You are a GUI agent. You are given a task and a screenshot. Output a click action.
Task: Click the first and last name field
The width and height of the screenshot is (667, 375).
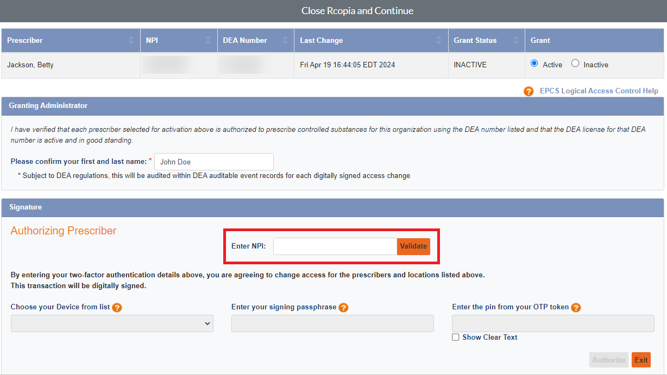point(214,162)
